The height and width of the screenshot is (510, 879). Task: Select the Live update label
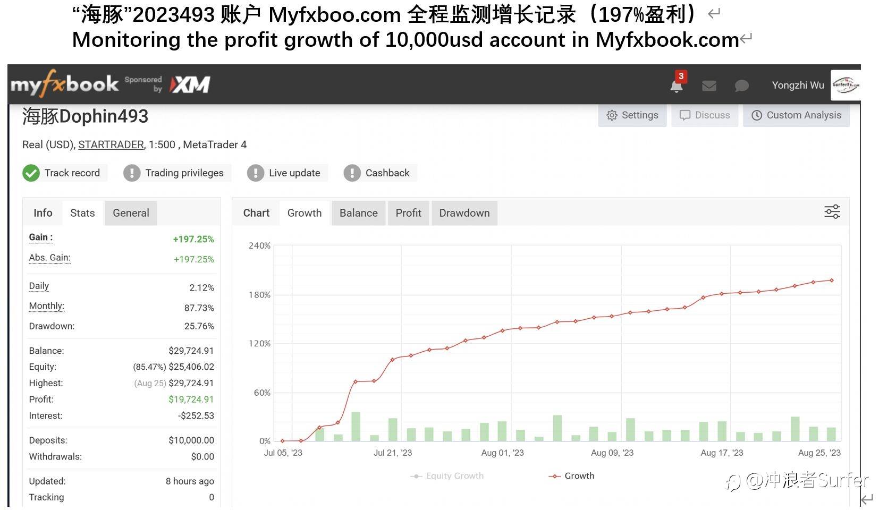click(294, 173)
